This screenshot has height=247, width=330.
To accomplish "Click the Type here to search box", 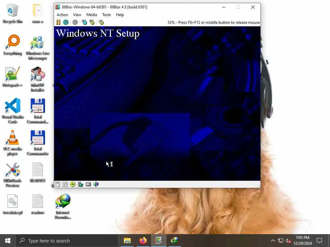I will (x=67, y=241).
